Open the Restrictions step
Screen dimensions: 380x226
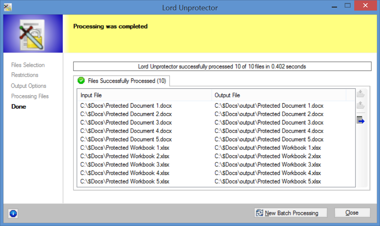pyautogui.click(x=25, y=75)
